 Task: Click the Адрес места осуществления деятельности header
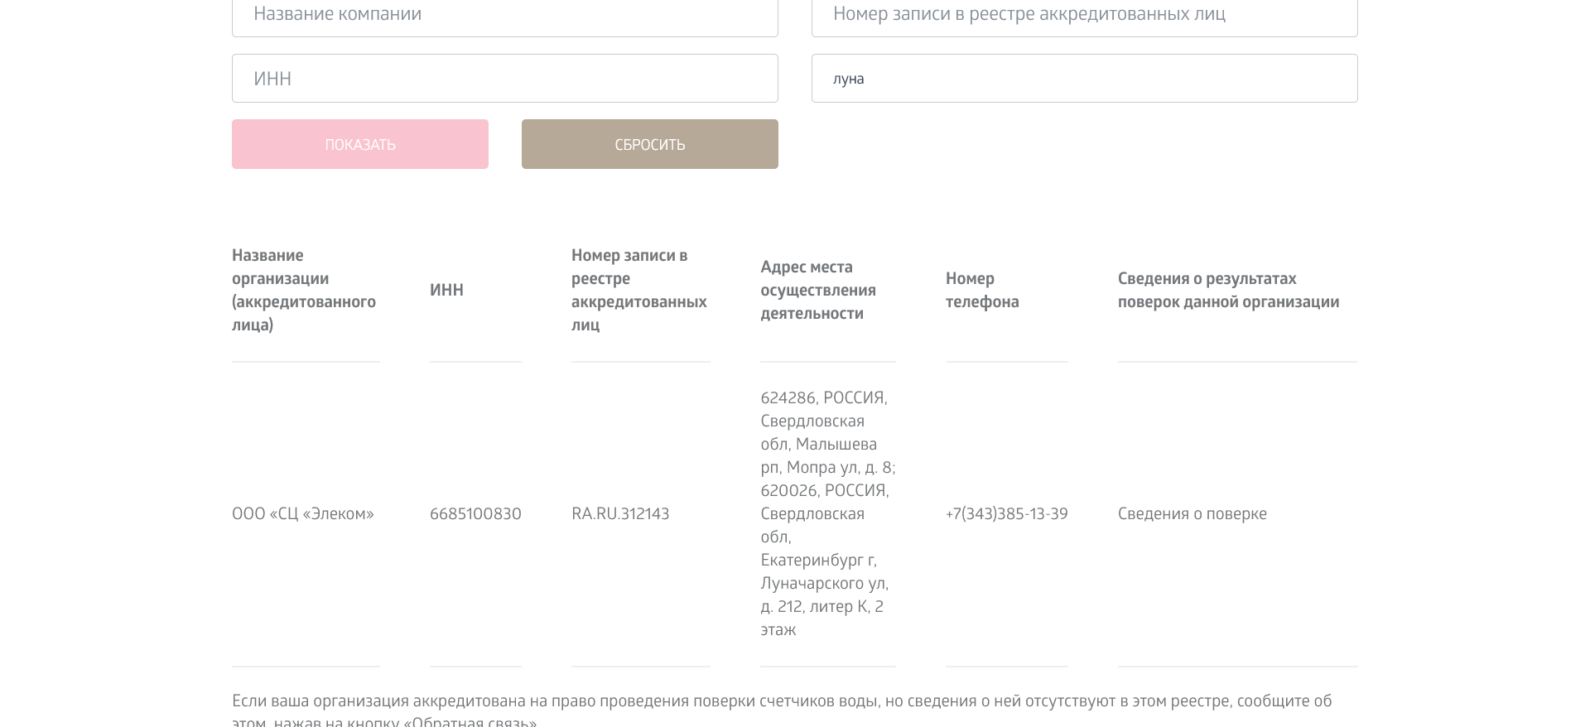click(x=818, y=290)
